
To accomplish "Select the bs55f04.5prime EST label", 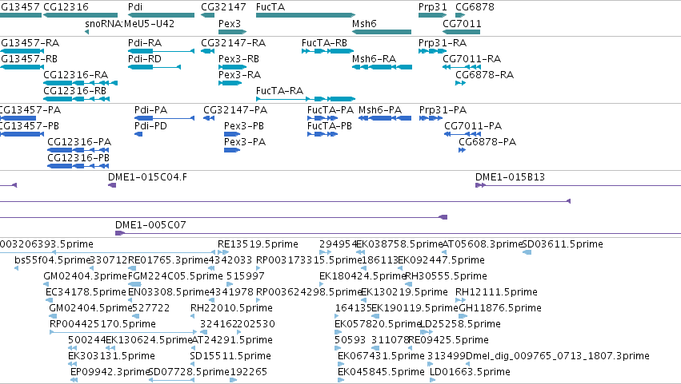I will [x=52, y=260].
